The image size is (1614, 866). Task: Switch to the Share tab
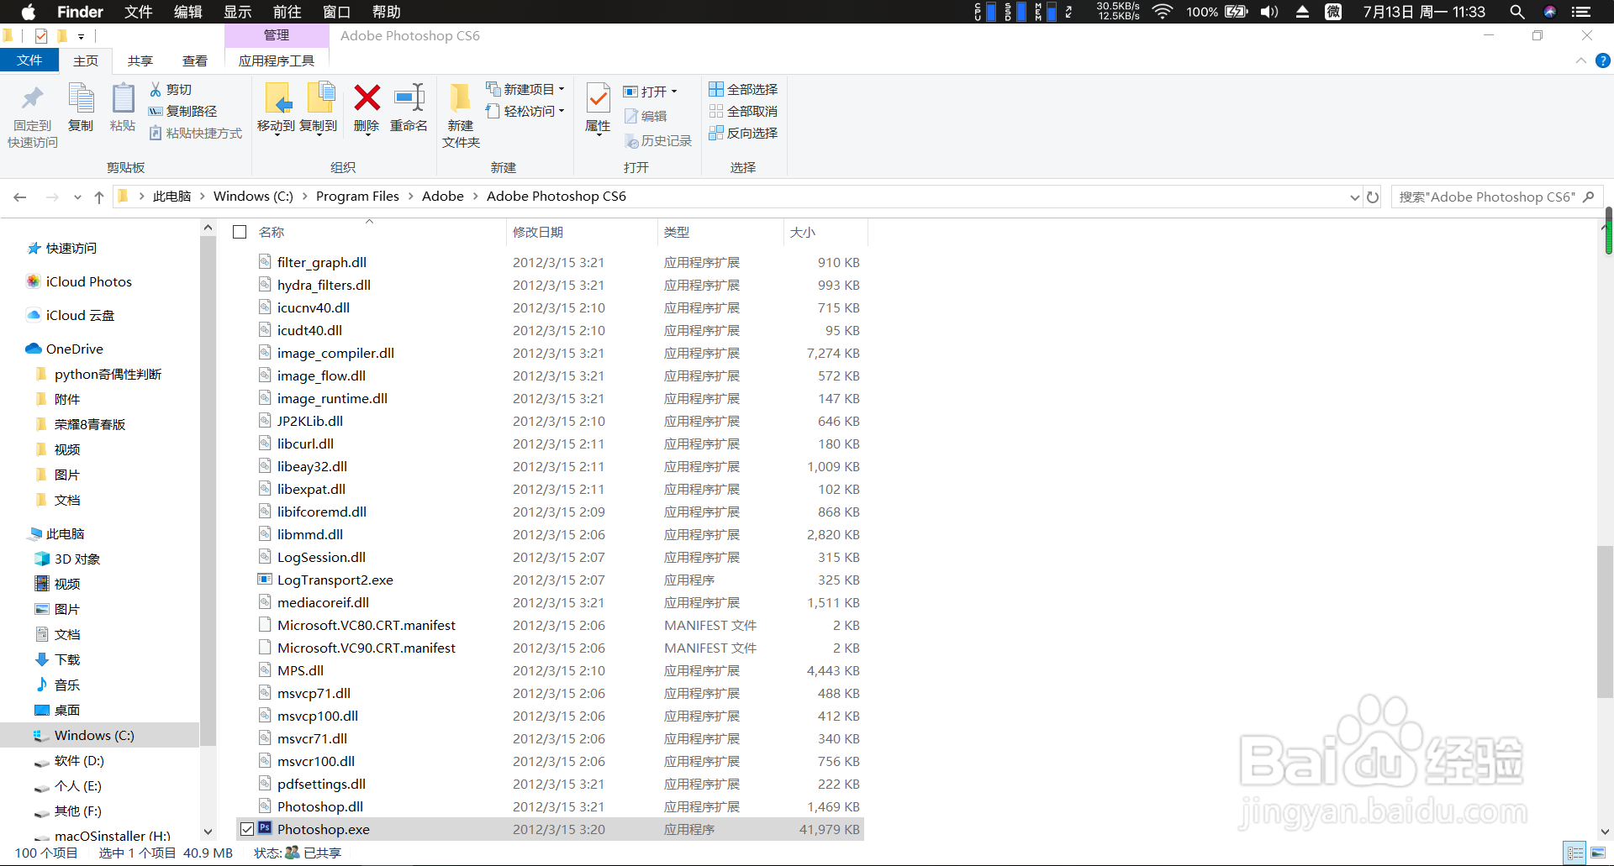point(140,60)
